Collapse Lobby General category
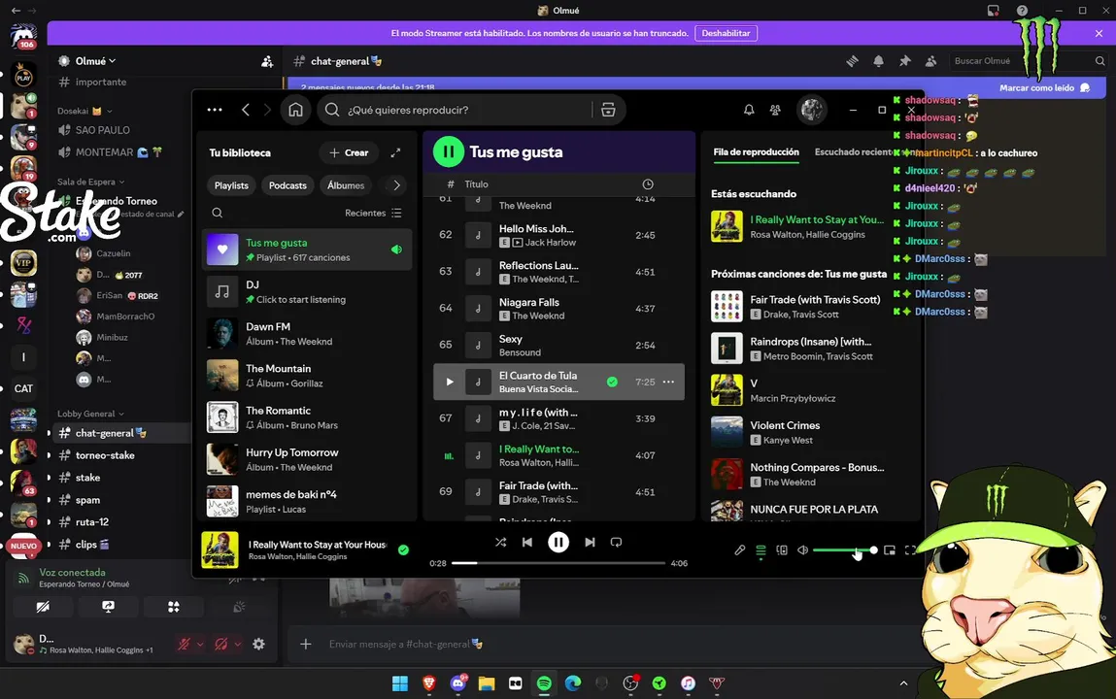This screenshot has width=1116, height=699. tap(90, 414)
